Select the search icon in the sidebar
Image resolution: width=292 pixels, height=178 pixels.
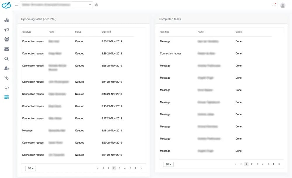[x=6, y=59]
